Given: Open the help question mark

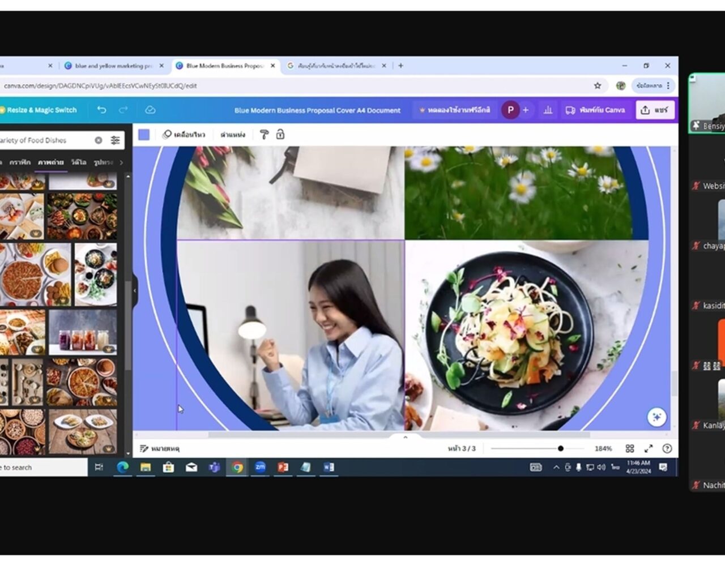Looking at the screenshot, I should tap(667, 449).
